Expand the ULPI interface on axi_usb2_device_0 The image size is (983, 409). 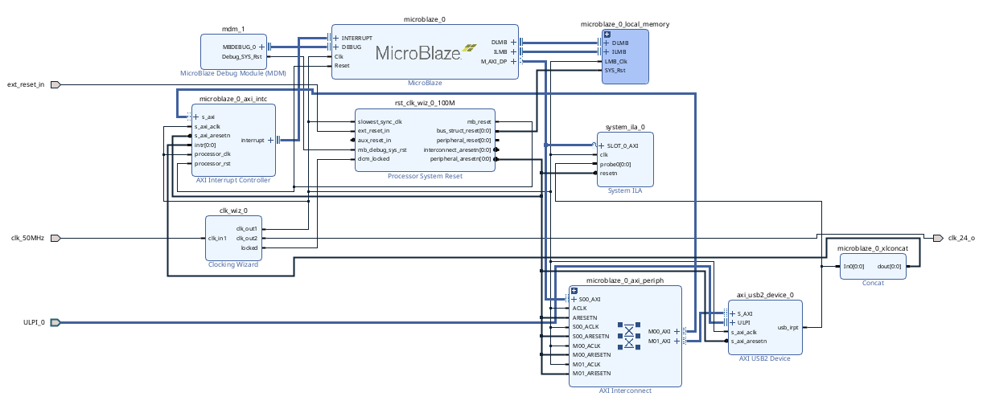click(733, 322)
